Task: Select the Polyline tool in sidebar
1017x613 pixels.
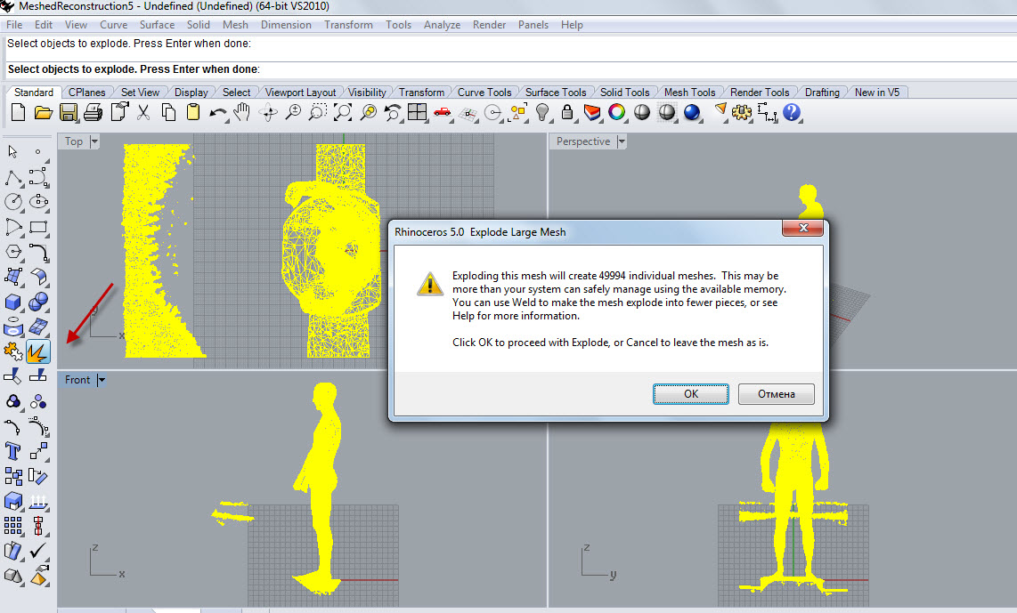Action: coord(13,177)
